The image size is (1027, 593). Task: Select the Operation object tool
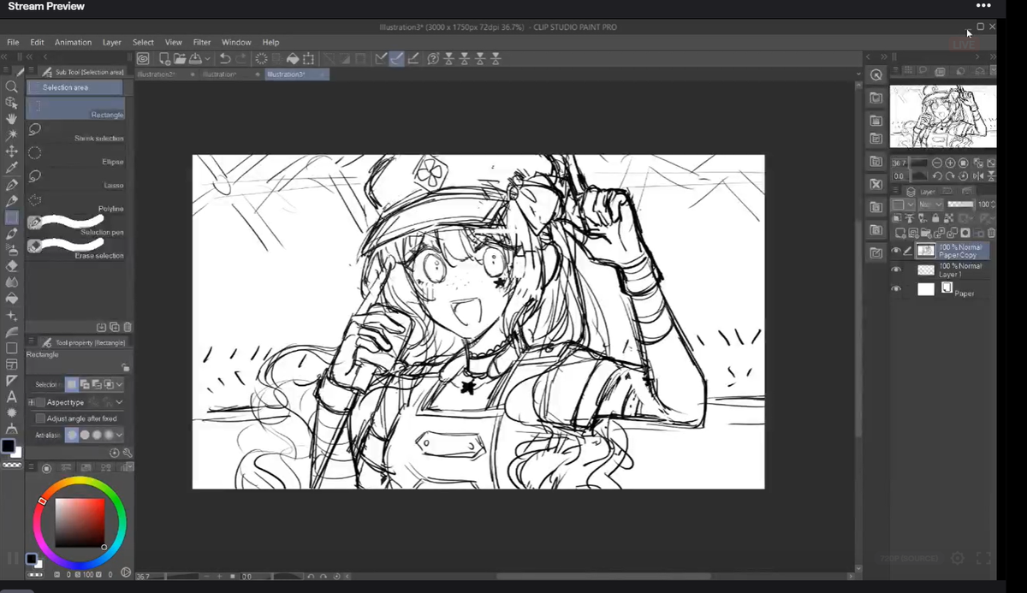point(12,103)
